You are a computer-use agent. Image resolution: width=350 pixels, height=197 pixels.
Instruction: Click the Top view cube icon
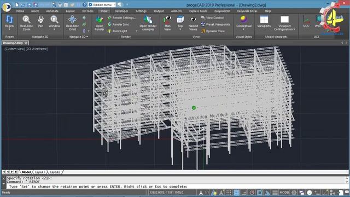(x=180, y=20)
